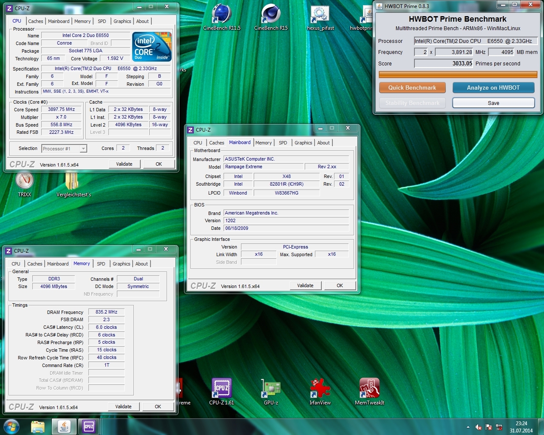Open Windows Explorer from the taskbar
The width and height of the screenshot is (544, 435).
tap(38, 427)
